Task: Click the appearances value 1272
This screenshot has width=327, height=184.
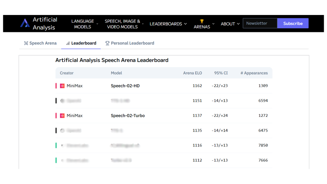Action: coord(263,116)
